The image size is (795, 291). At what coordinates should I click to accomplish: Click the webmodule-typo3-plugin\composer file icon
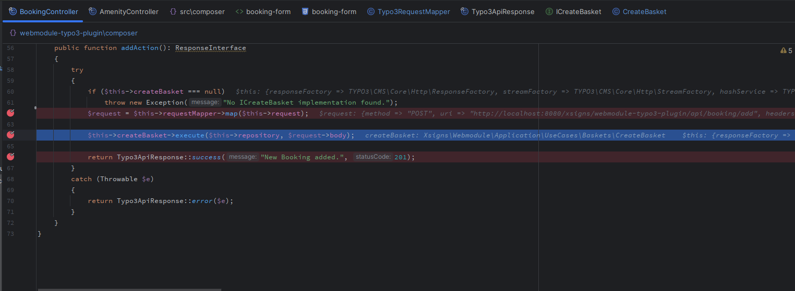click(13, 33)
